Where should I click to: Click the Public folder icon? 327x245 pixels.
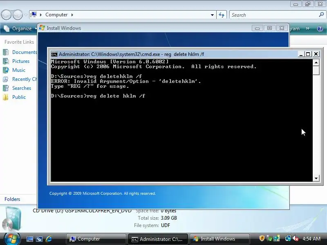point(6,97)
